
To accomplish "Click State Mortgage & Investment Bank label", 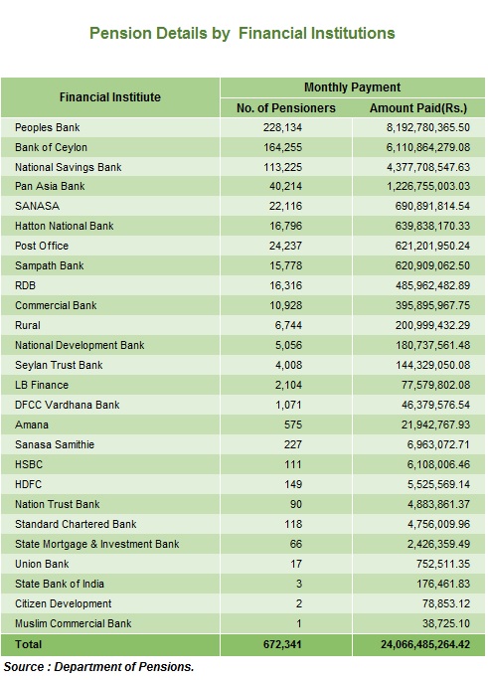I will point(97,544).
